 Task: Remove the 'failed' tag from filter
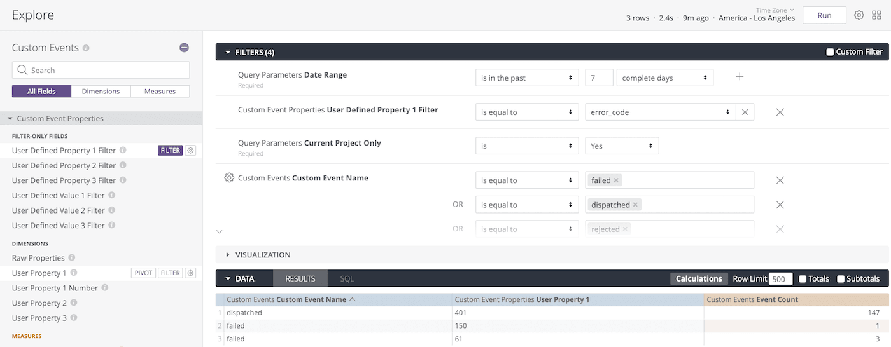pos(616,180)
